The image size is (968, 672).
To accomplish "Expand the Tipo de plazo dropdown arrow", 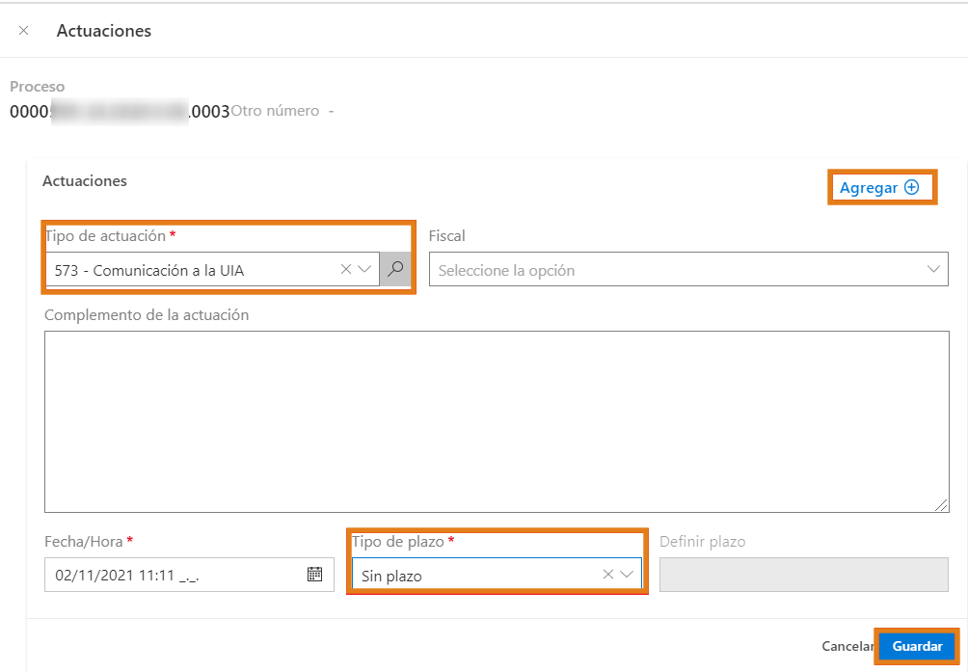I will [627, 575].
